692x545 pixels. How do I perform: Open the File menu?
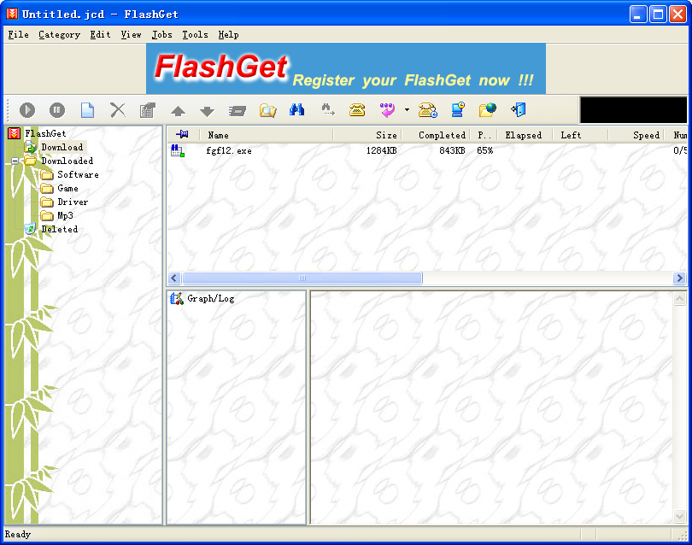[18, 34]
